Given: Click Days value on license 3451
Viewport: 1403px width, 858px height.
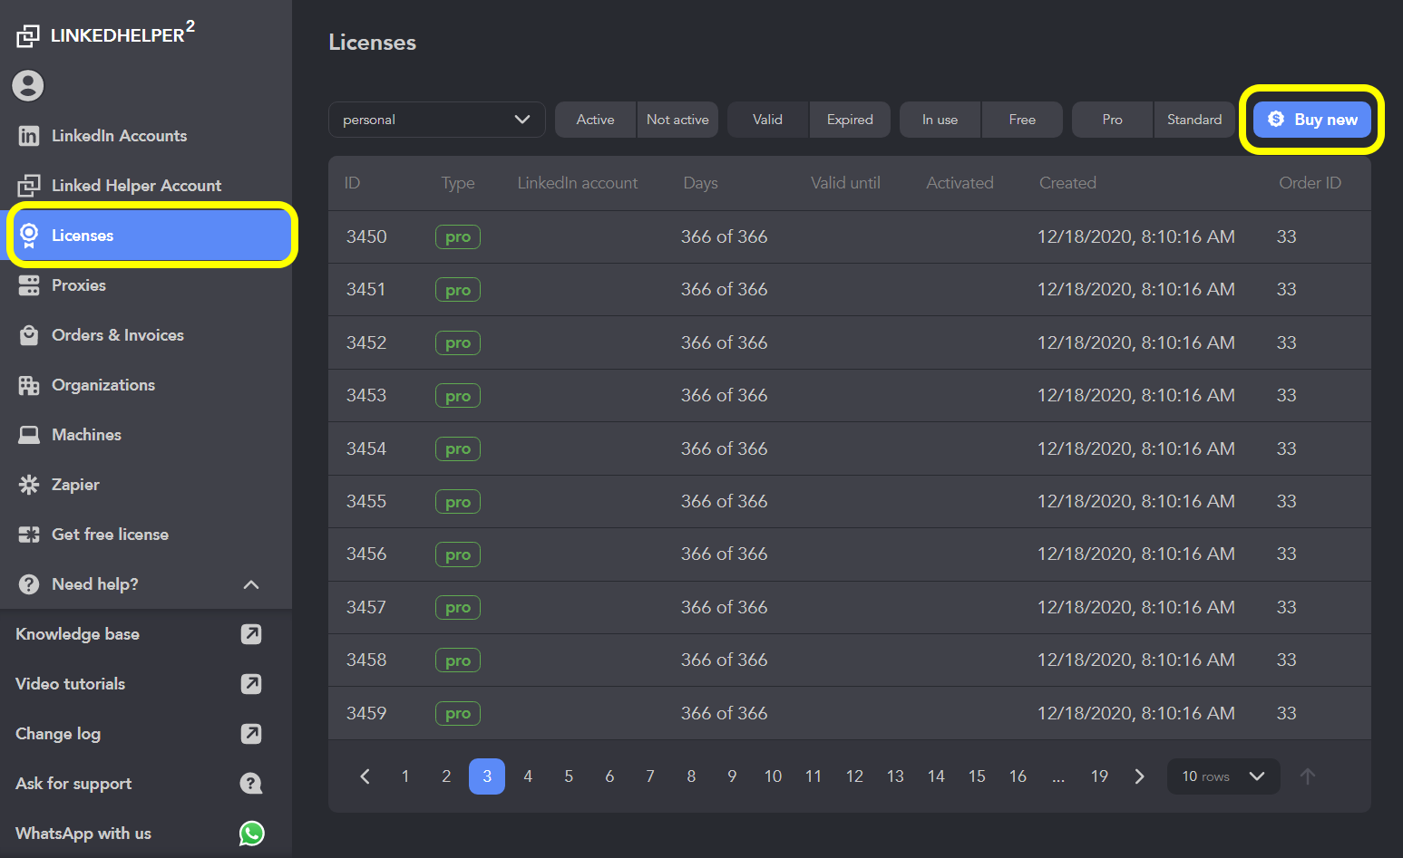Looking at the screenshot, I should click(725, 290).
